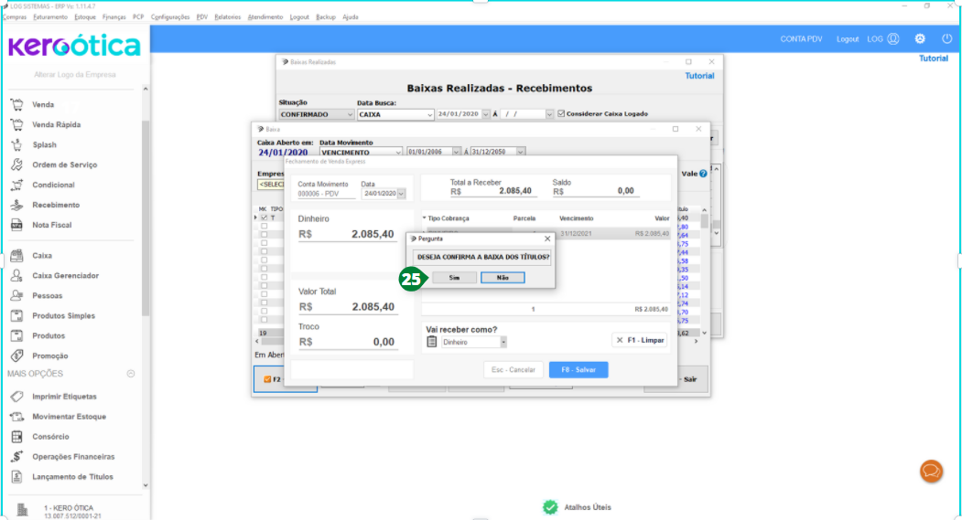Open Caixa Gerenciador icon
The height and width of the screenshot is (520, 962).
(x=16, y=276)
